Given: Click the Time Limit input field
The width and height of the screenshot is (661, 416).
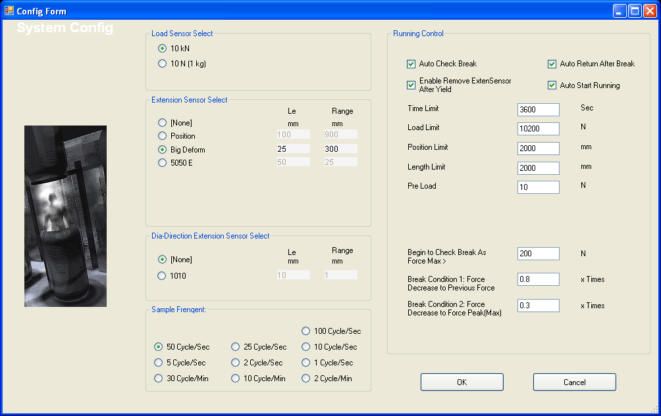Looking at the screenshot, I should point(538,110).
